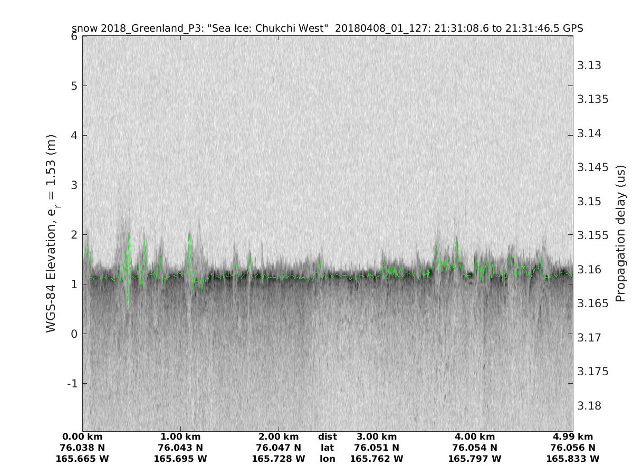
Task: Click the "2.00 km" distance label
Action: coord(279,436)
